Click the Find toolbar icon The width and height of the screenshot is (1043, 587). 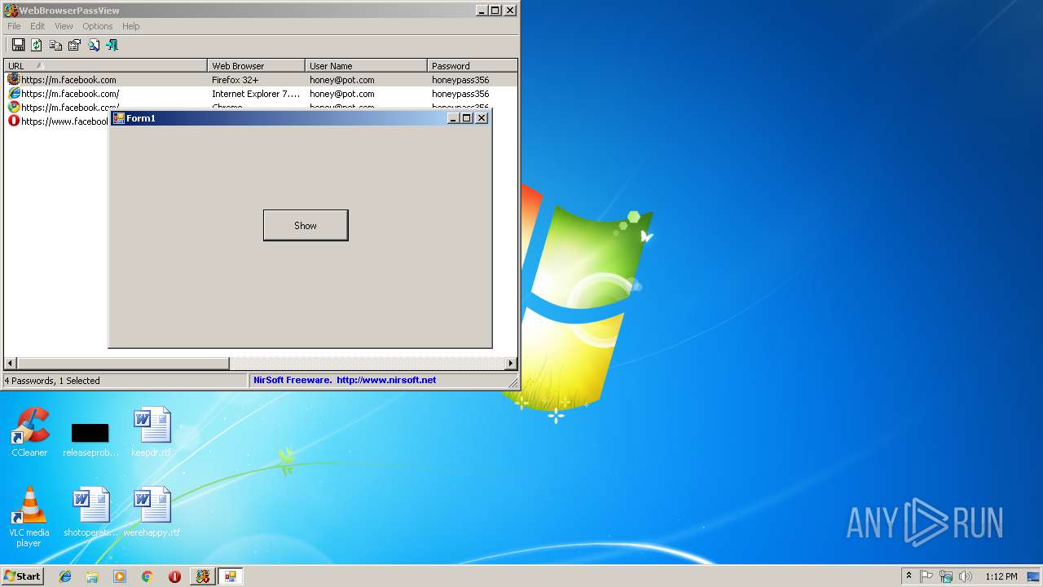(94, 45)
